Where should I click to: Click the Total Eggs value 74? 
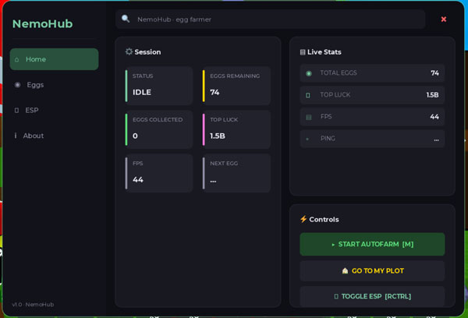pyautogui.click(x=435, y=73)
